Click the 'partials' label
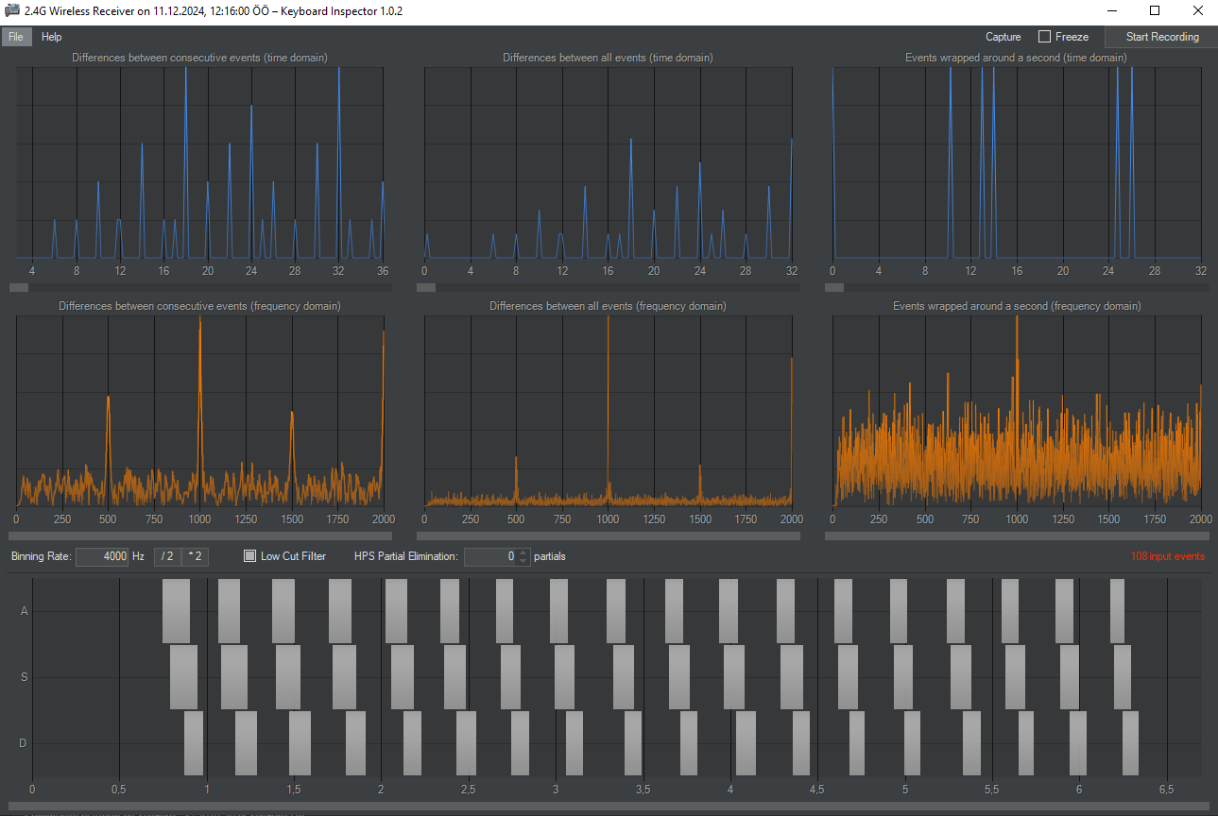The image size is (1218, 816). (550, 556)
